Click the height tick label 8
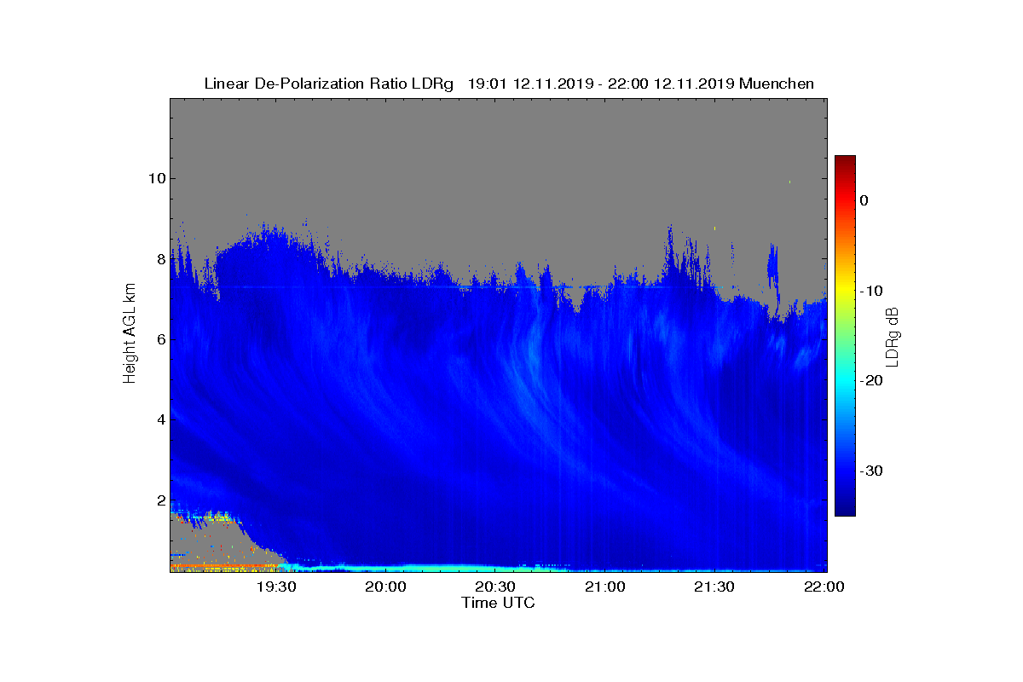 (161, 259)
